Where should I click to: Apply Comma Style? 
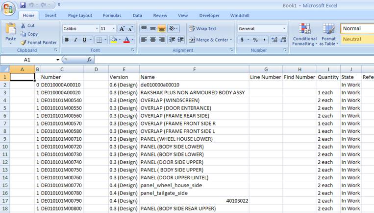pyautogui.click(x=264, y=40)
